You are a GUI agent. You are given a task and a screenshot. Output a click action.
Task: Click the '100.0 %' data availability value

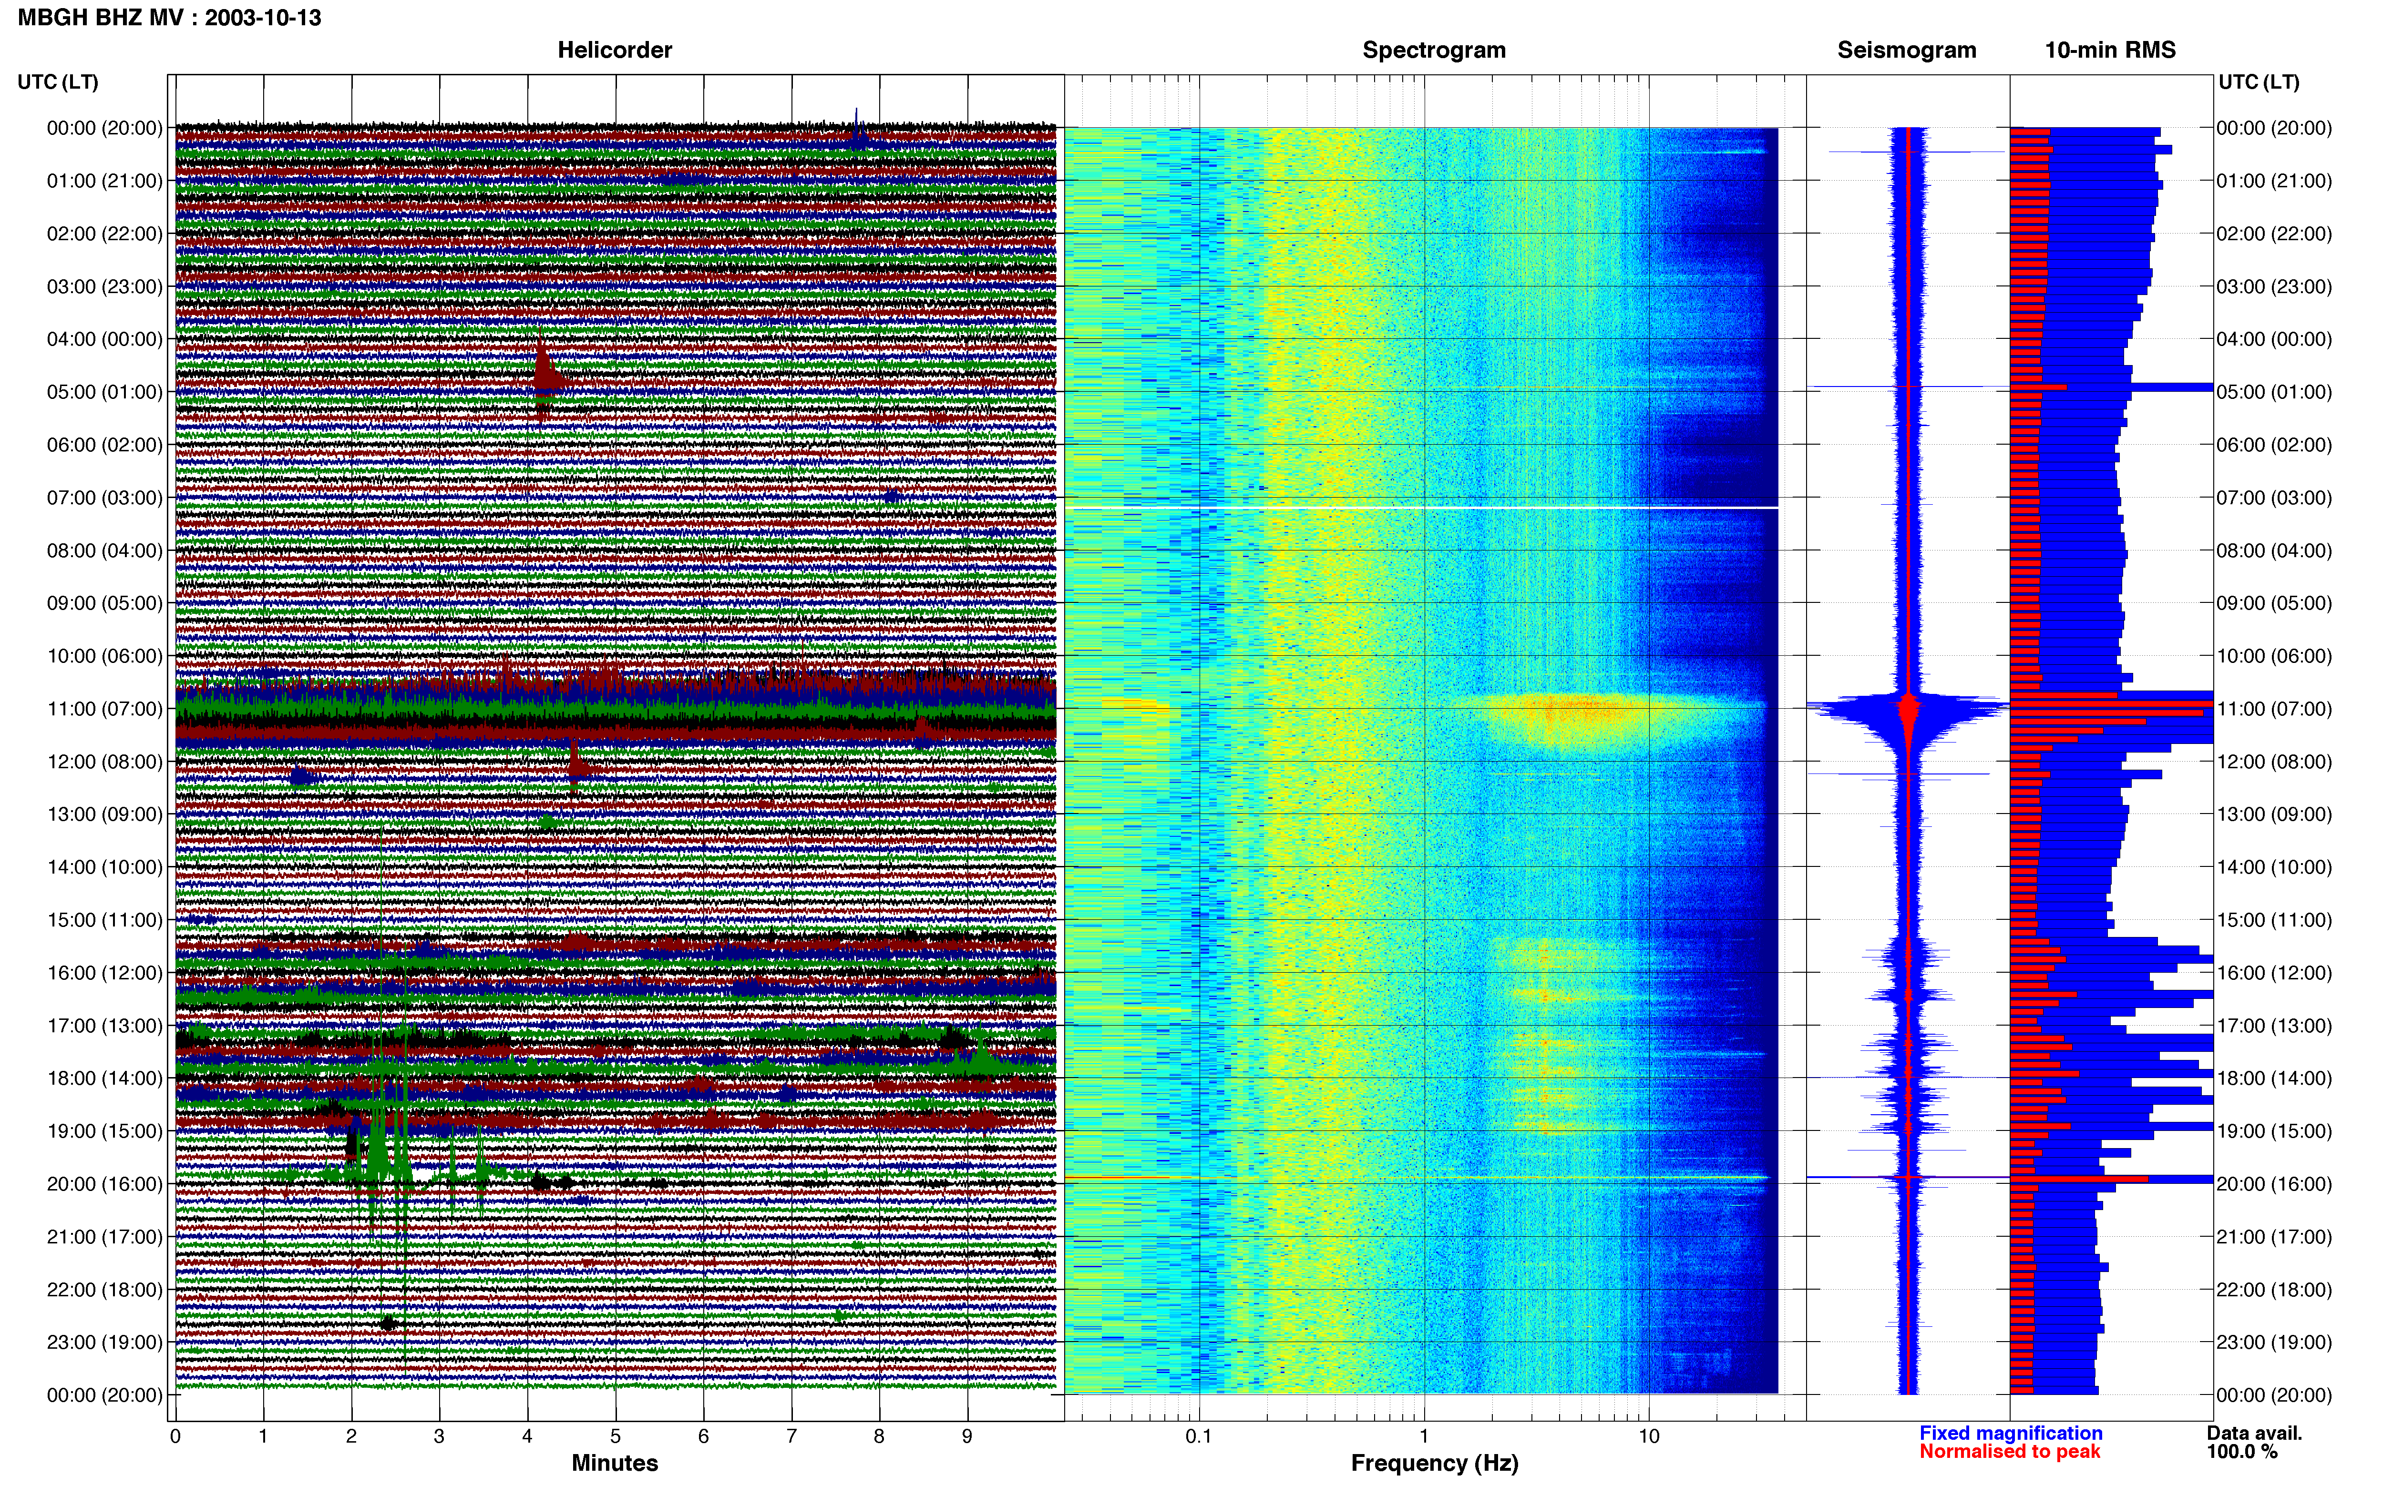click(2241, 1452)
